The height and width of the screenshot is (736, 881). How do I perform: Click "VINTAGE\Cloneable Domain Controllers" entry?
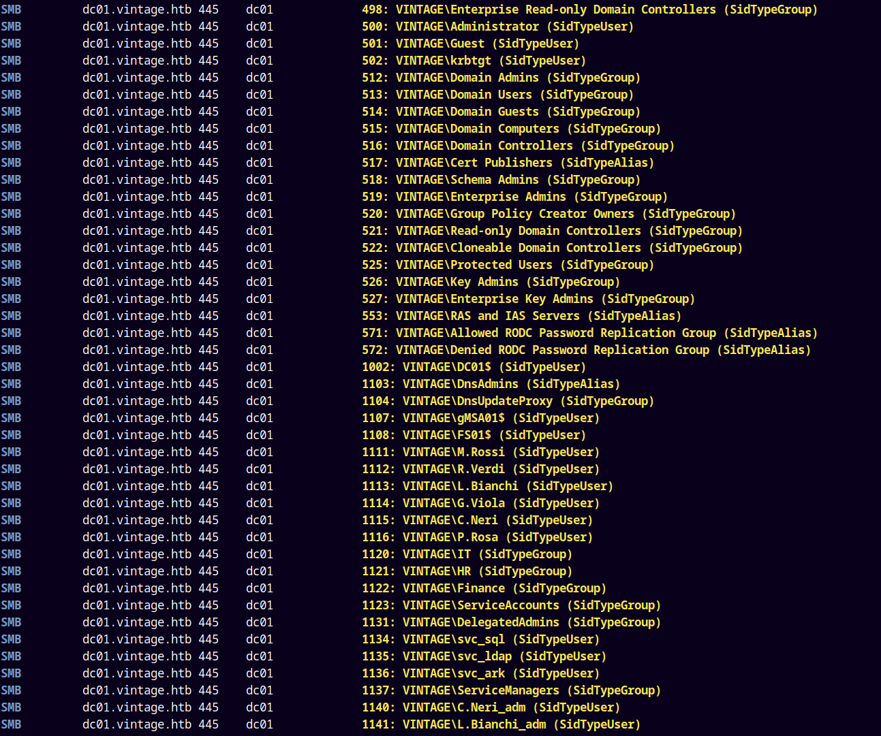tap(570, 248)
